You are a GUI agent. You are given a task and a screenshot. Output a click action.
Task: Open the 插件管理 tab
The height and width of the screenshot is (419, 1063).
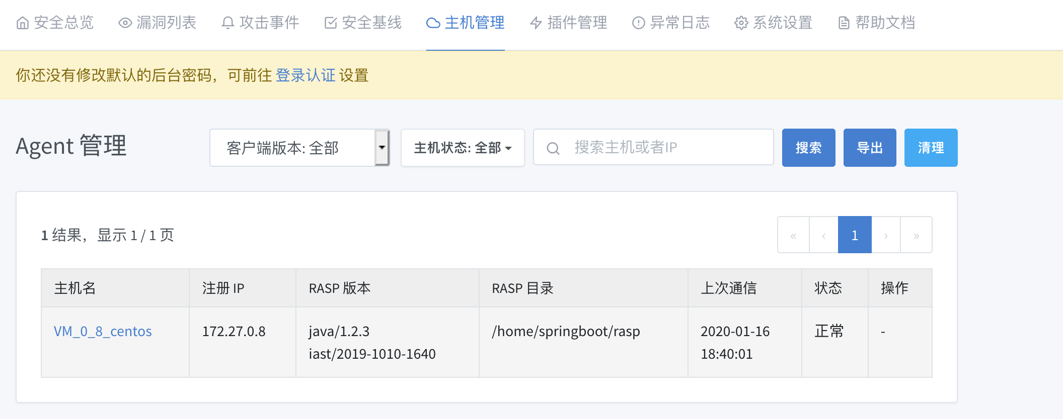click(x=569, y=23)
